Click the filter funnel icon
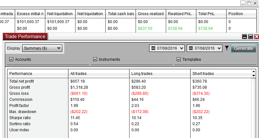Viewport: 259px width, 138px height. click(227, 48)
